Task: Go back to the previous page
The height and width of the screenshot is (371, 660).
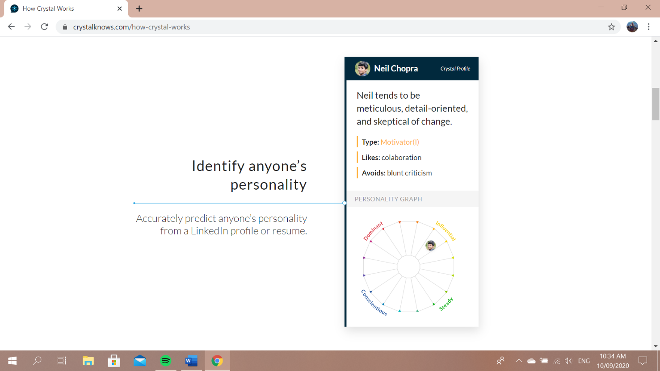Action: point(11,27)
